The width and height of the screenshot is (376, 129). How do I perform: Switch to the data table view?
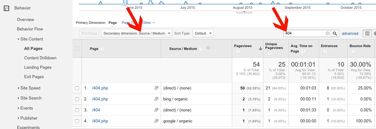coord(367,33)
